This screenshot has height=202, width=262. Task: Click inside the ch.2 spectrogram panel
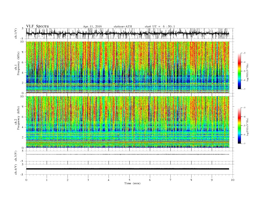tap(128, 122)
